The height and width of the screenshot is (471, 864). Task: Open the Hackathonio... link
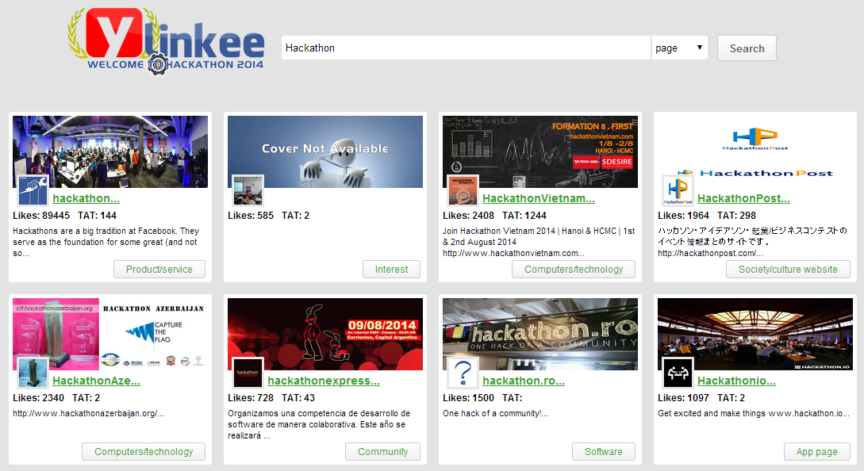point(736,381)
